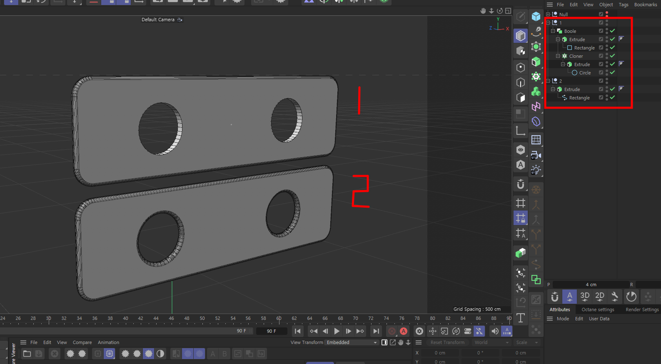Open the Picture Viewer folder icon
661x364 pixels.
[27, 354]
